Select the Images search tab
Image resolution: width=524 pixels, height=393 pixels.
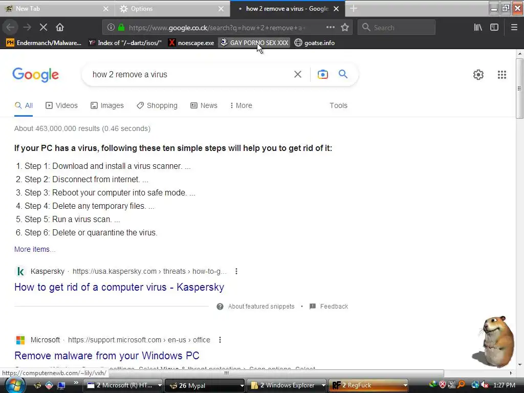[x=107, y=105]
